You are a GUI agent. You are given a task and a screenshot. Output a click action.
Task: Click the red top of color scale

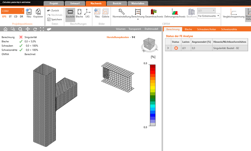pyautogui.click(x=153, y=67)
